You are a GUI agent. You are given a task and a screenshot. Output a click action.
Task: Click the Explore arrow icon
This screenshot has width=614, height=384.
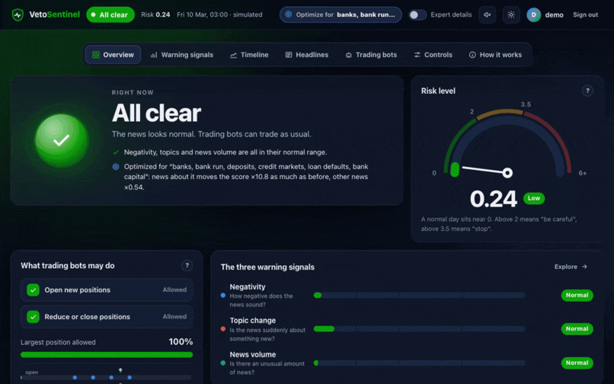pos(584,267)
